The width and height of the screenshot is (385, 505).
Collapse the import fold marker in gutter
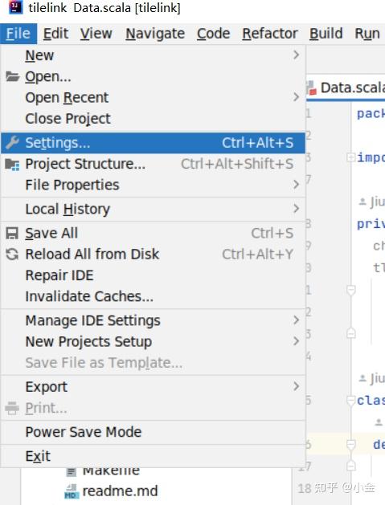pyautogui.click(x=350, y=157)
